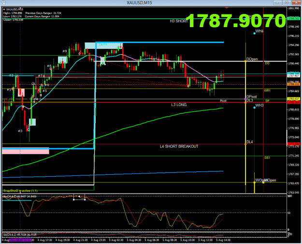Screen dimensions: 302x244
Task: Click the yellow dot at DOpen level
Action: coord(245,61)
